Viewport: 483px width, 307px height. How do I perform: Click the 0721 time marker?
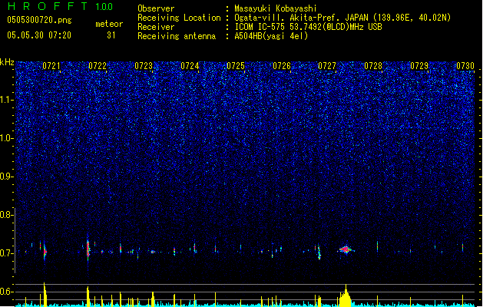pyautogui.click(x=51, y=66)
